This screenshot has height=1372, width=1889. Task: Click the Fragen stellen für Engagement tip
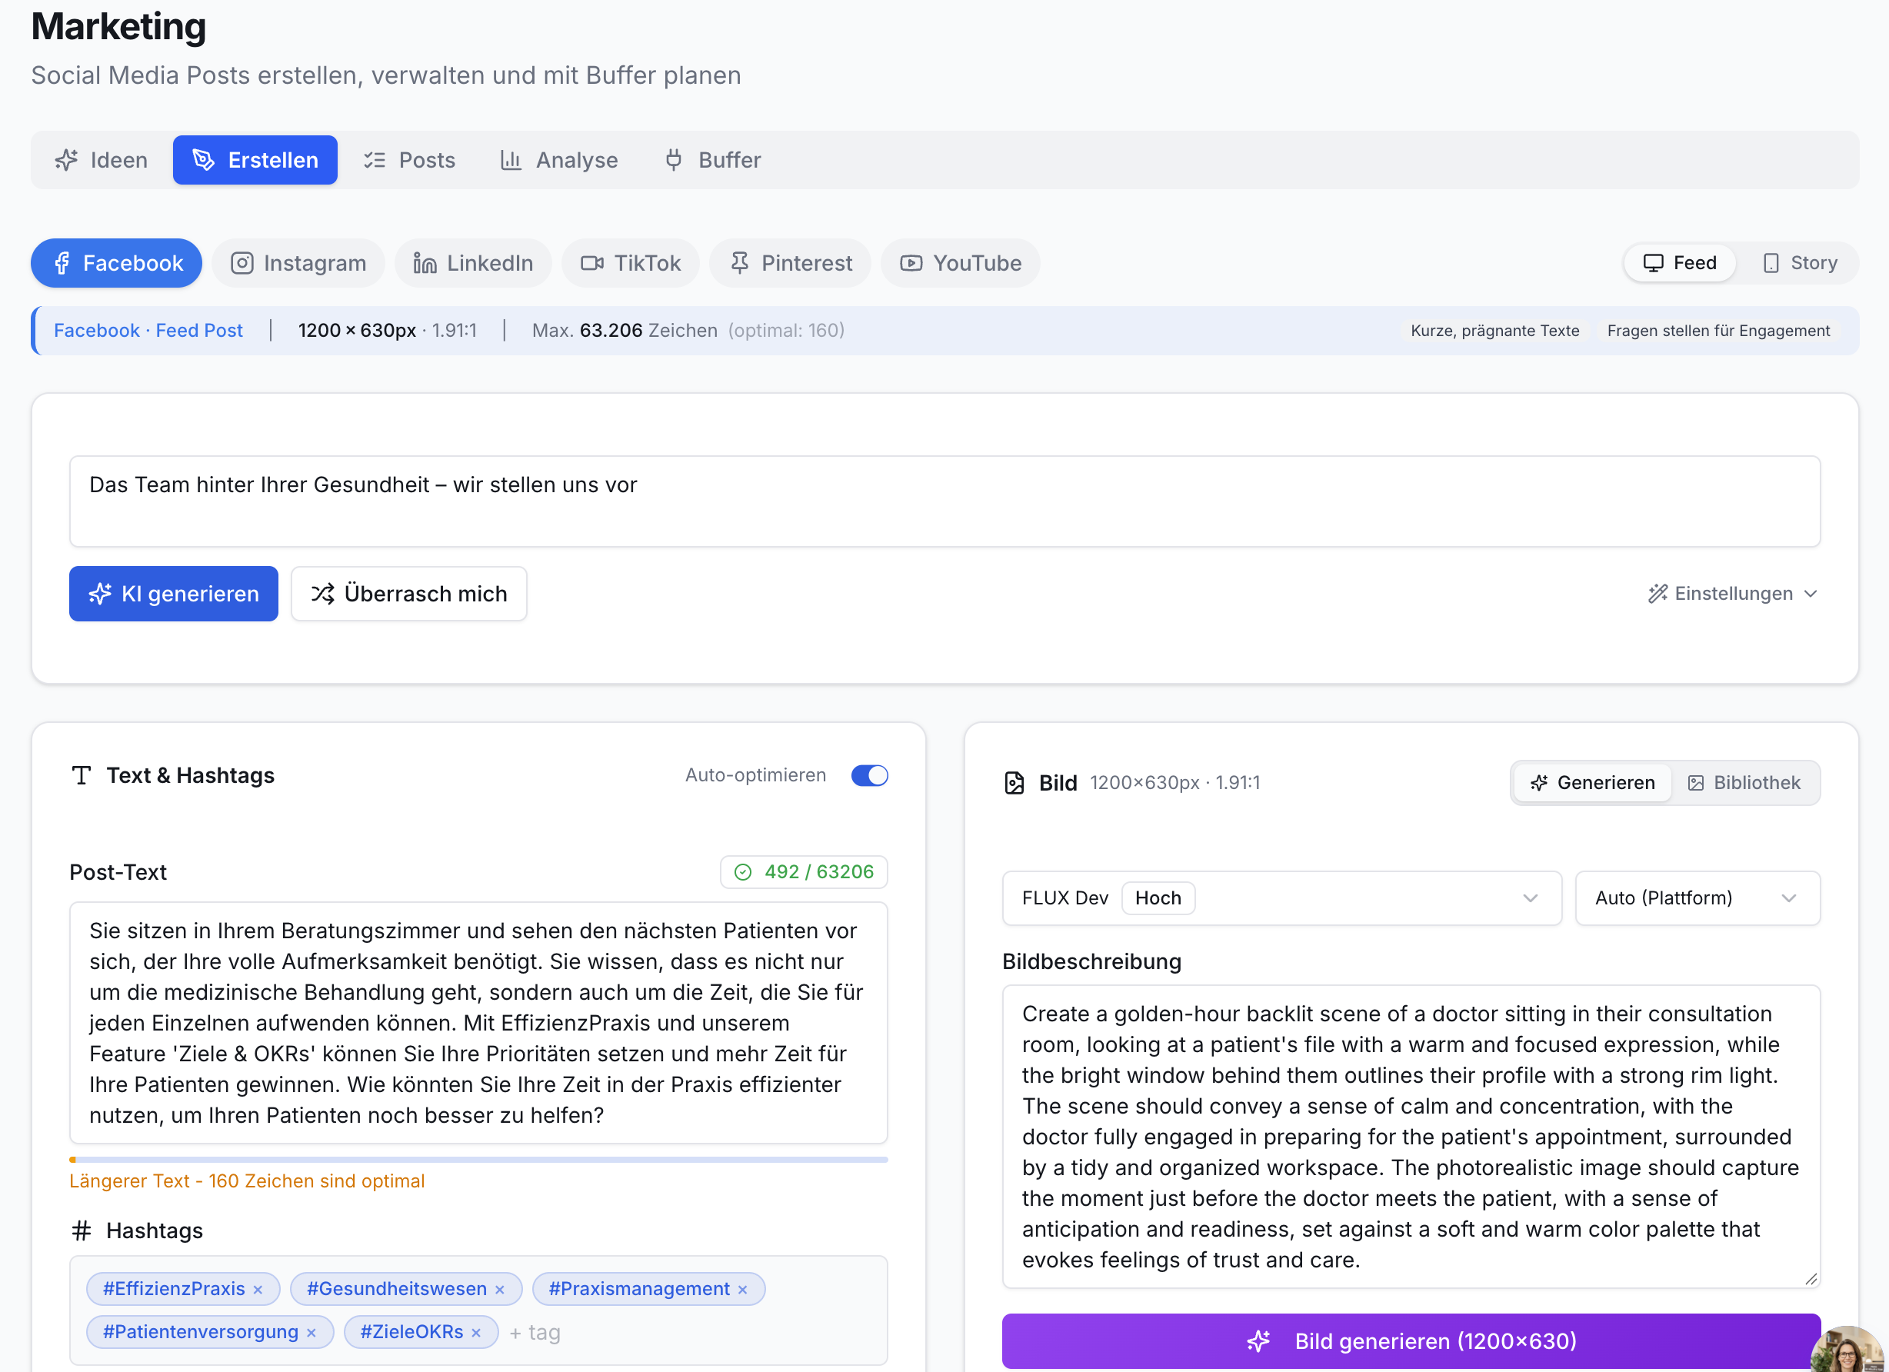tap(1718, 331)
